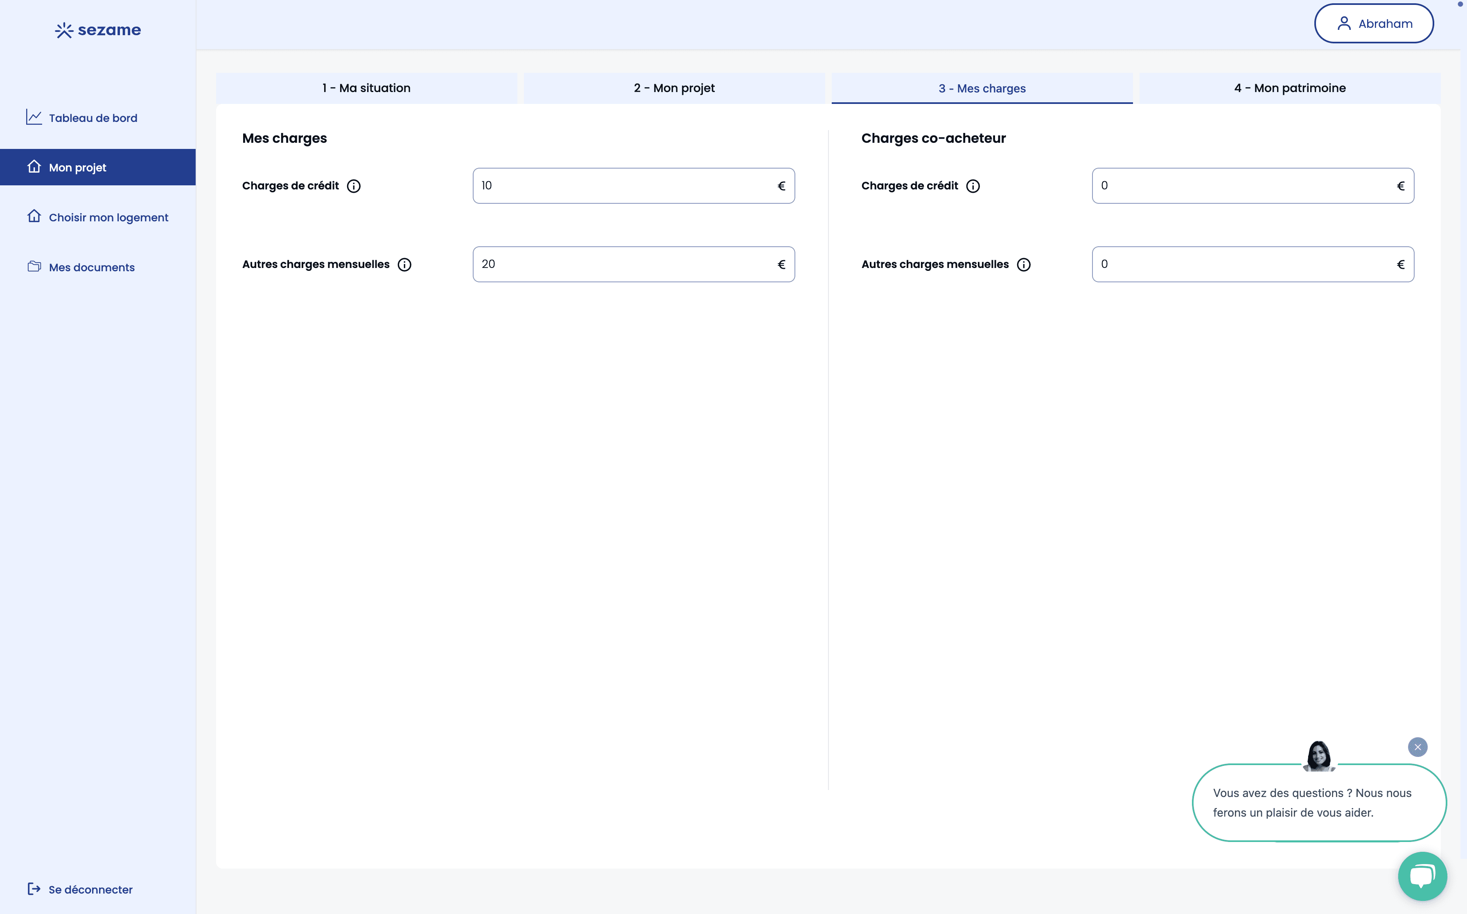
Task: Open the 2 - Mon projet tab
Action: click(674, 88)
